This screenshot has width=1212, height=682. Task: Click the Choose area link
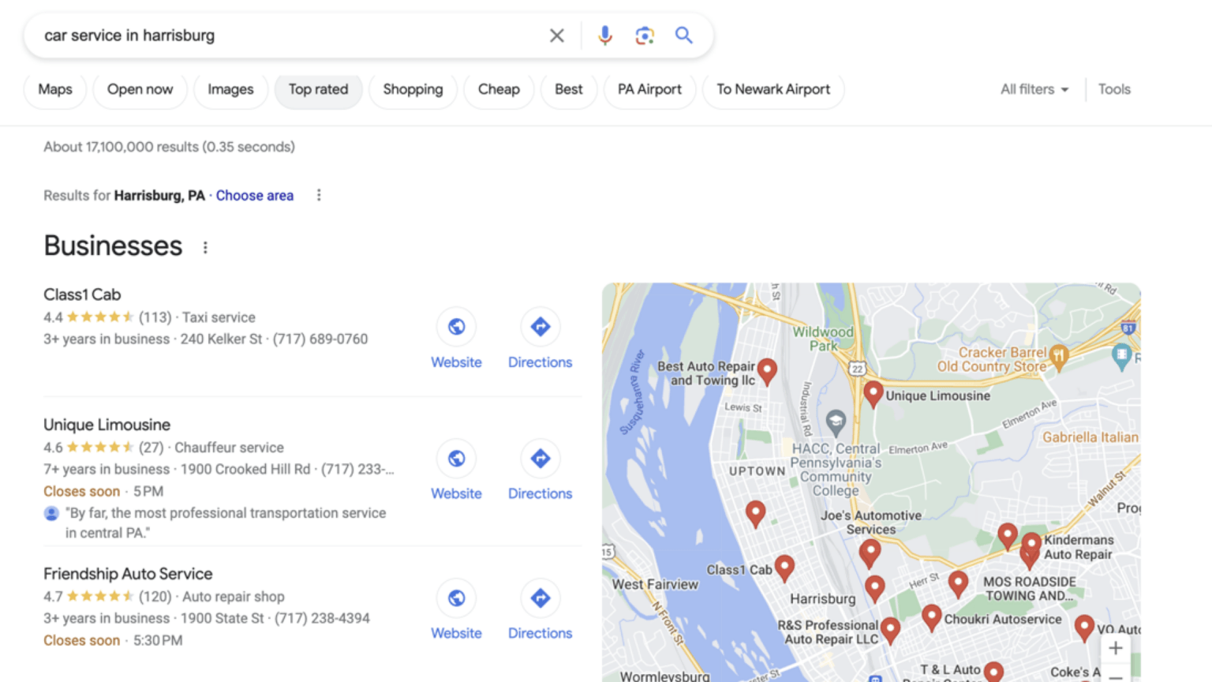pos(254,195)
